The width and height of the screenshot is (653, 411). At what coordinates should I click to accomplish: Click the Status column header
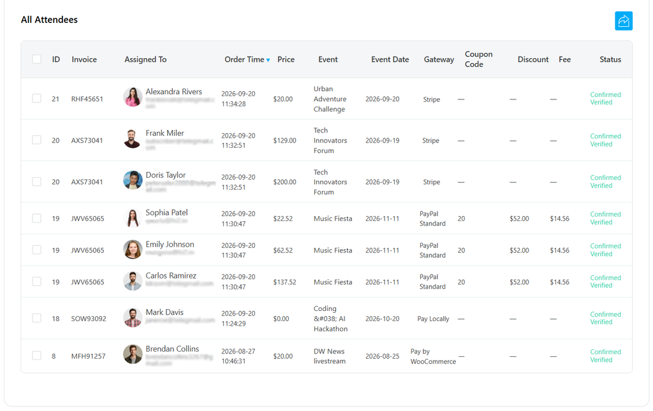click(x=610, y=59)
